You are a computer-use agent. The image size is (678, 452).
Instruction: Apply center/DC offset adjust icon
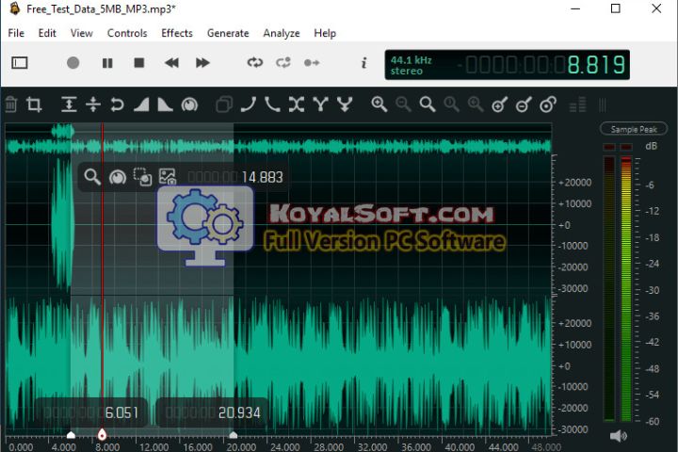point(93,105)
